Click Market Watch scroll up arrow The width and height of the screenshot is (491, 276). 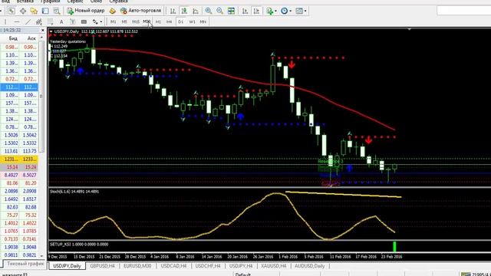pyautogui.click(x=41, y=38)
